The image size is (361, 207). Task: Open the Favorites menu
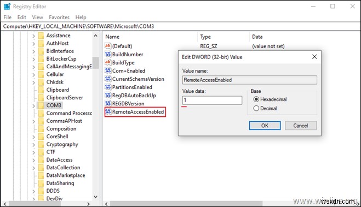[59, 17]
